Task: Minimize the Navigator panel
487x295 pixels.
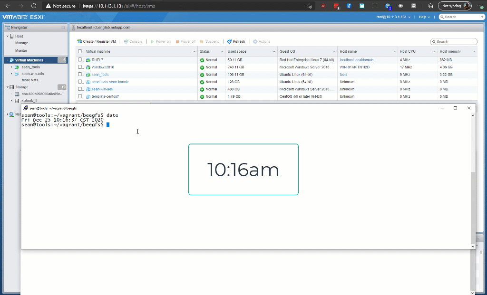Action: (x=63, y=28)
